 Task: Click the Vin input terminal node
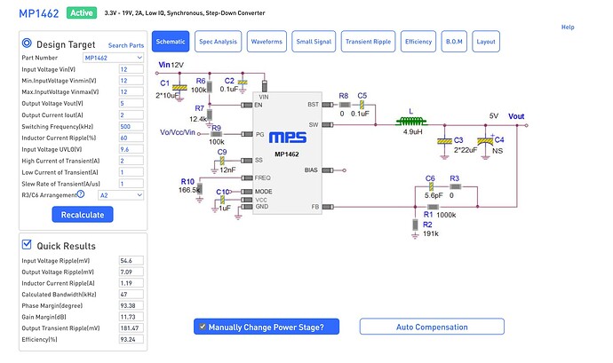pos(157,73)
